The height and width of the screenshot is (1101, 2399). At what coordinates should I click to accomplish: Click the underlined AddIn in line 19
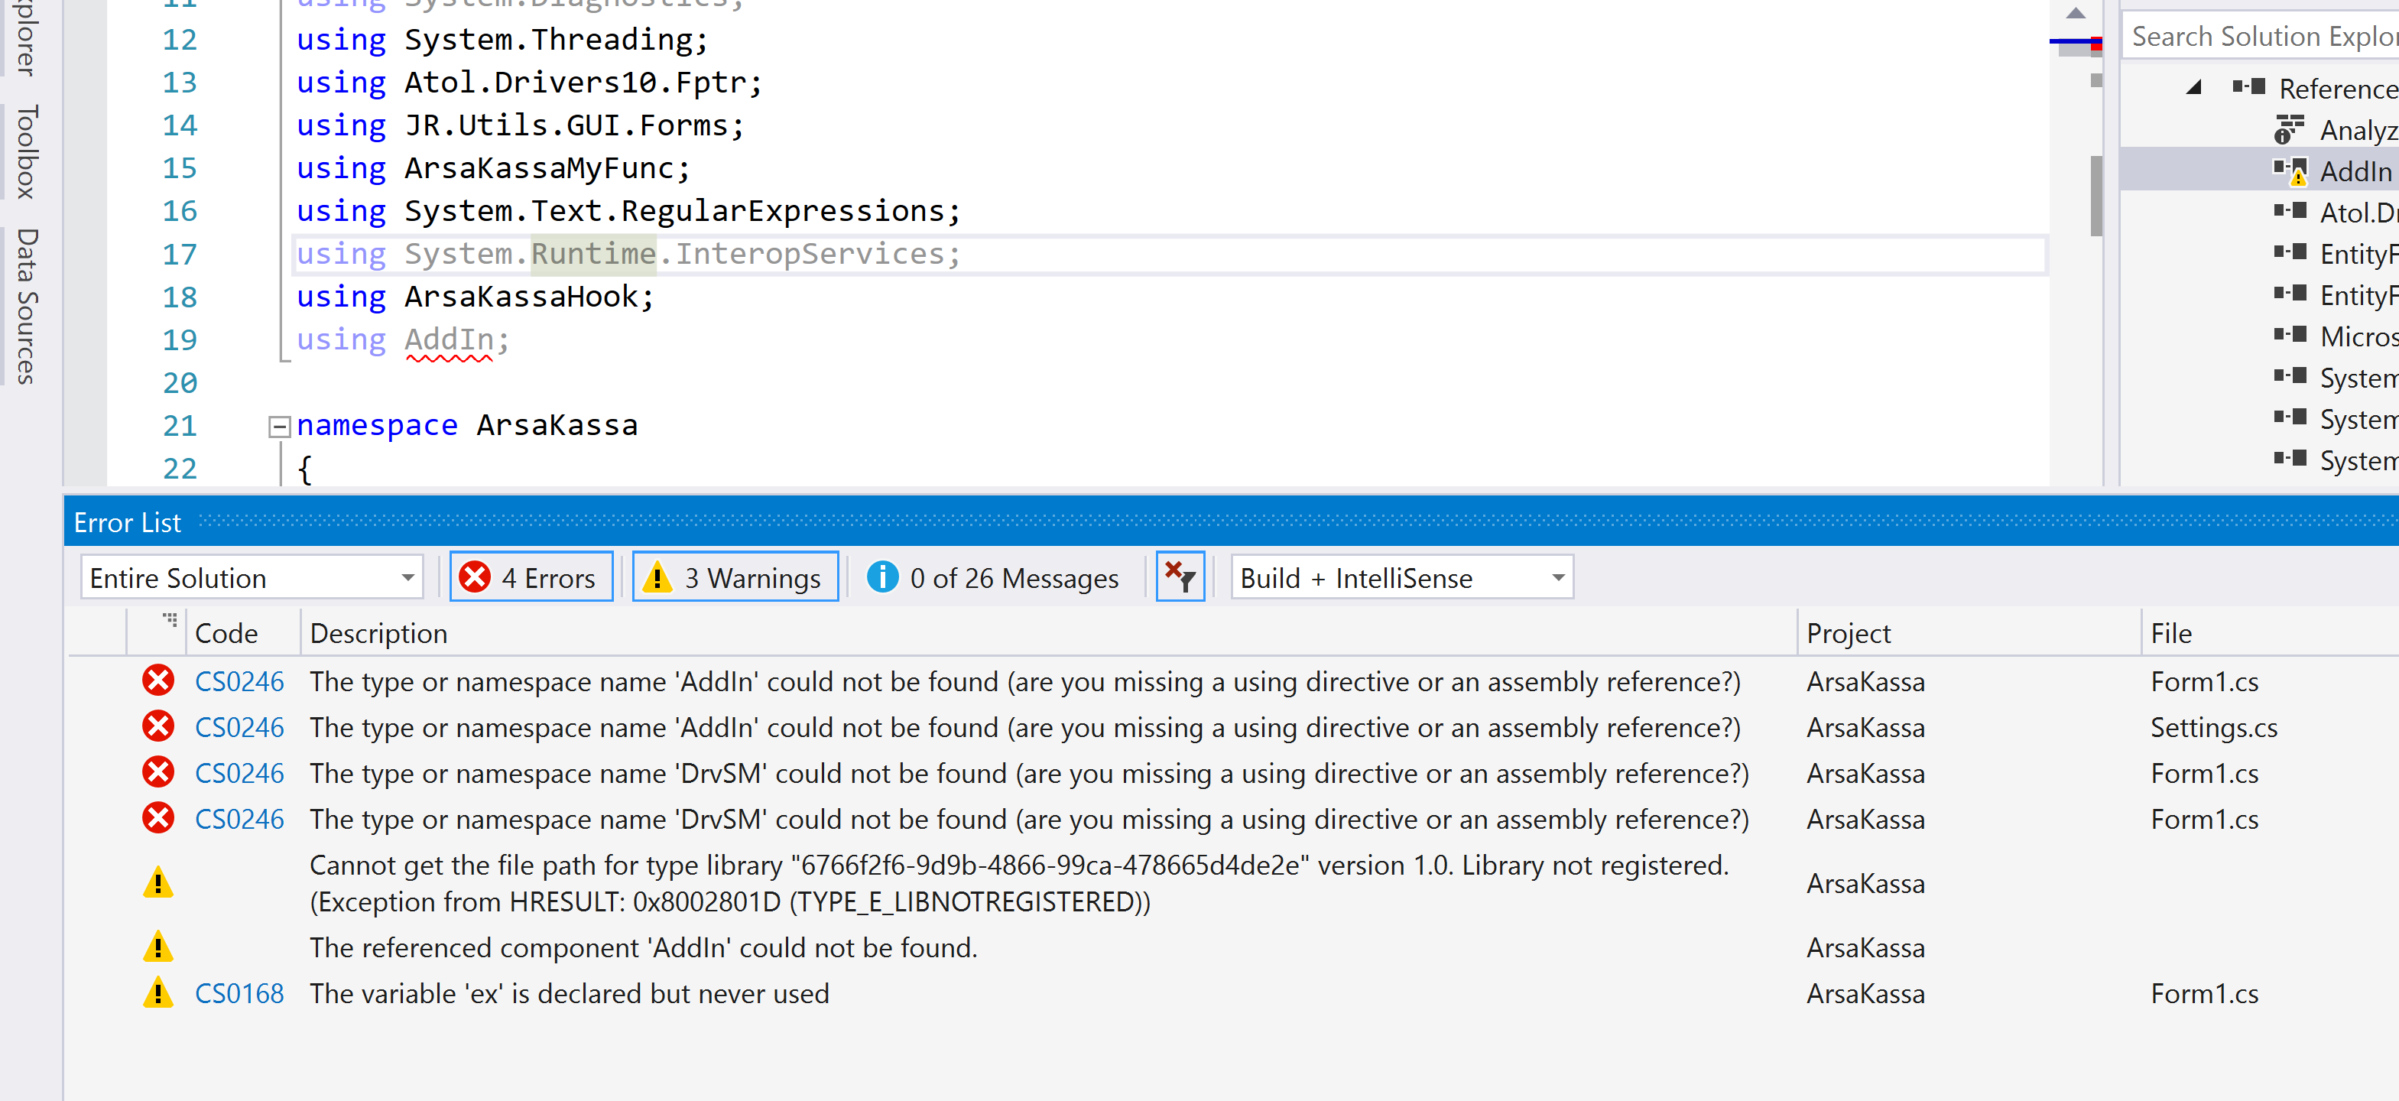tap(449, 340)
